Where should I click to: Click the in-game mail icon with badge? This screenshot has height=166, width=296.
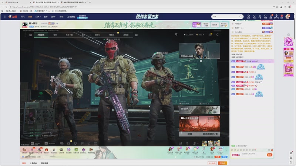point(210,34)
